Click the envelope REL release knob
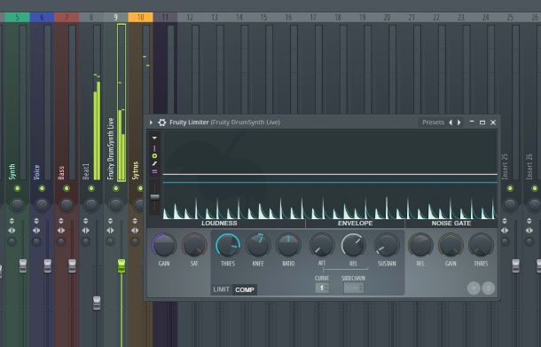Image resolution: width=541 pixels, height=347 pixels. pos(353,245)
